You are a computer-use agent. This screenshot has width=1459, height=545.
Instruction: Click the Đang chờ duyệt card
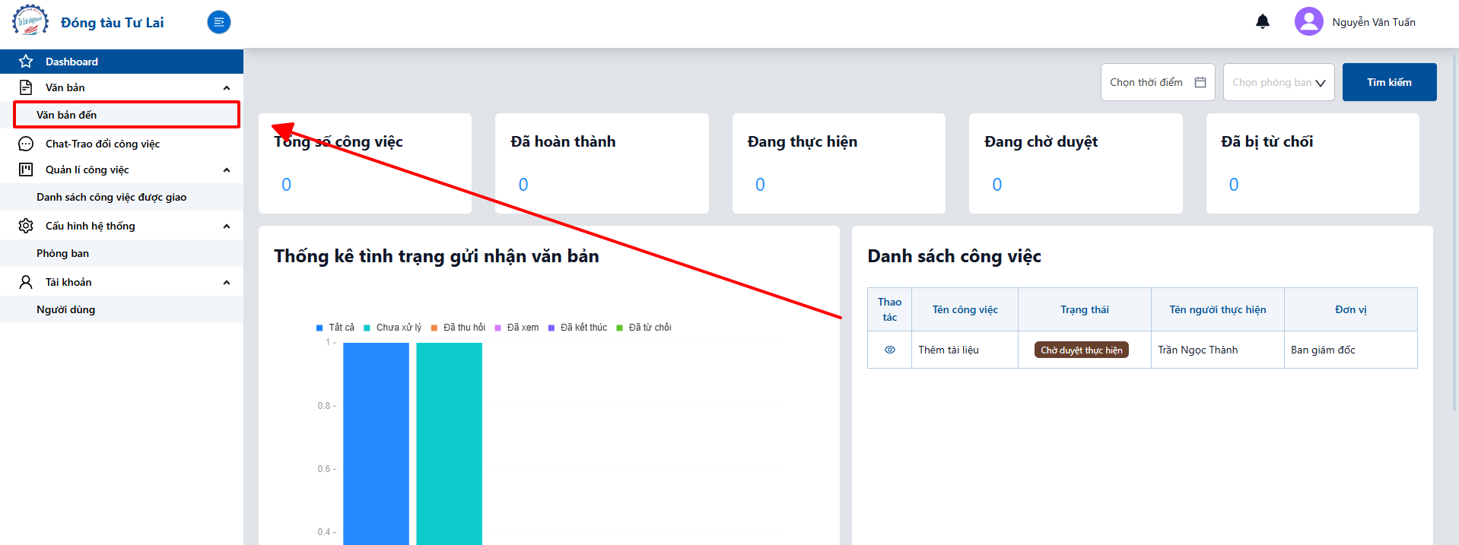(x=1076, y=163)
